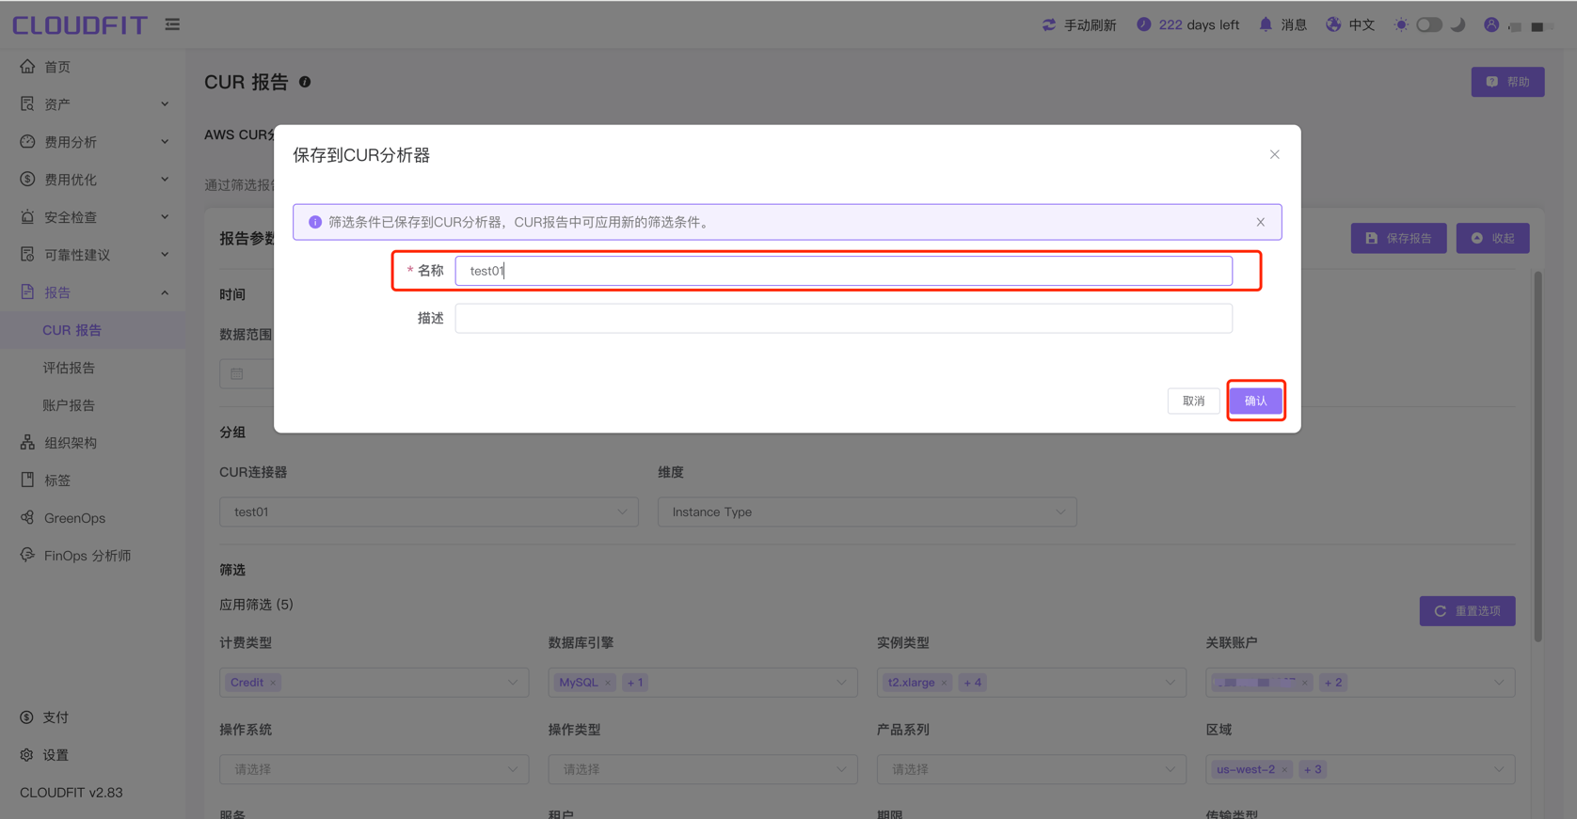
Task: Open the 维度 Instance Type dropdown
Action: coord(867,512)
